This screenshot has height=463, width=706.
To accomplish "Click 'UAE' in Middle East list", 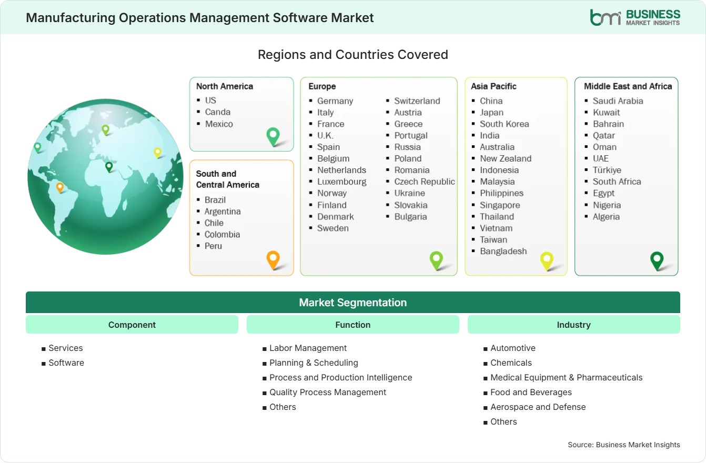I will [601, 158].
